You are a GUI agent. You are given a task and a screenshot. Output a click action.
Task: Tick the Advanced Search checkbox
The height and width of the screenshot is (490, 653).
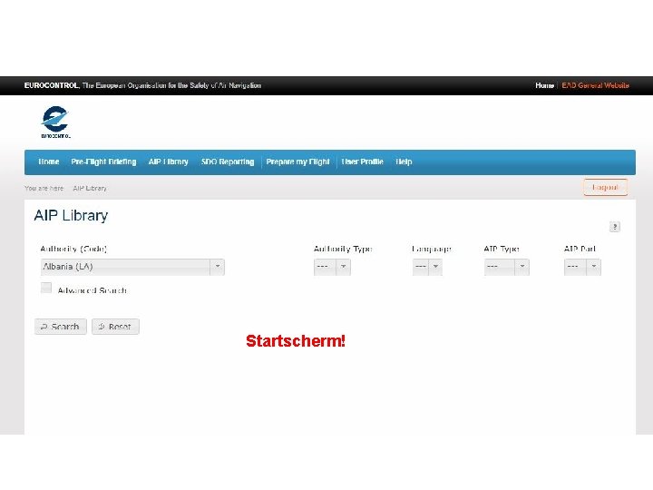click(x=46, y=288)
